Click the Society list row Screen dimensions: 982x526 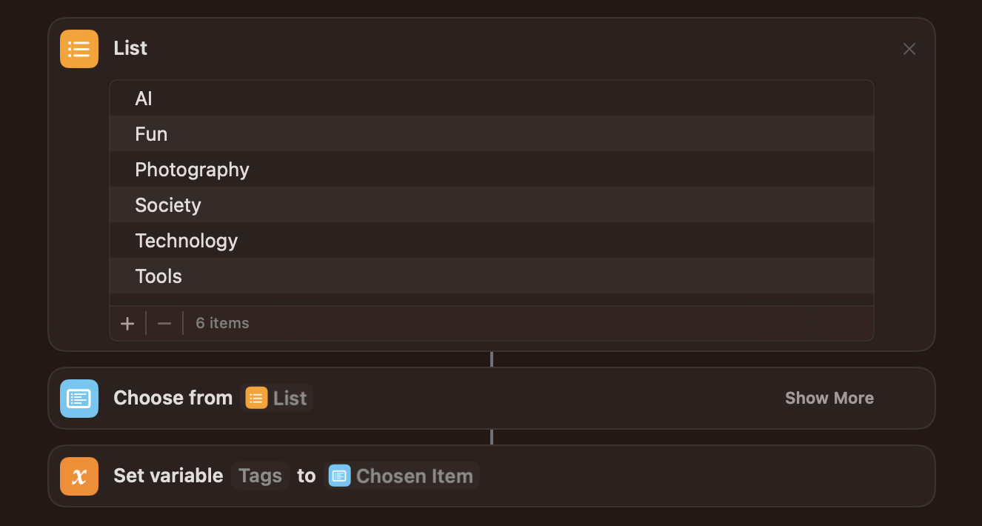168,205
